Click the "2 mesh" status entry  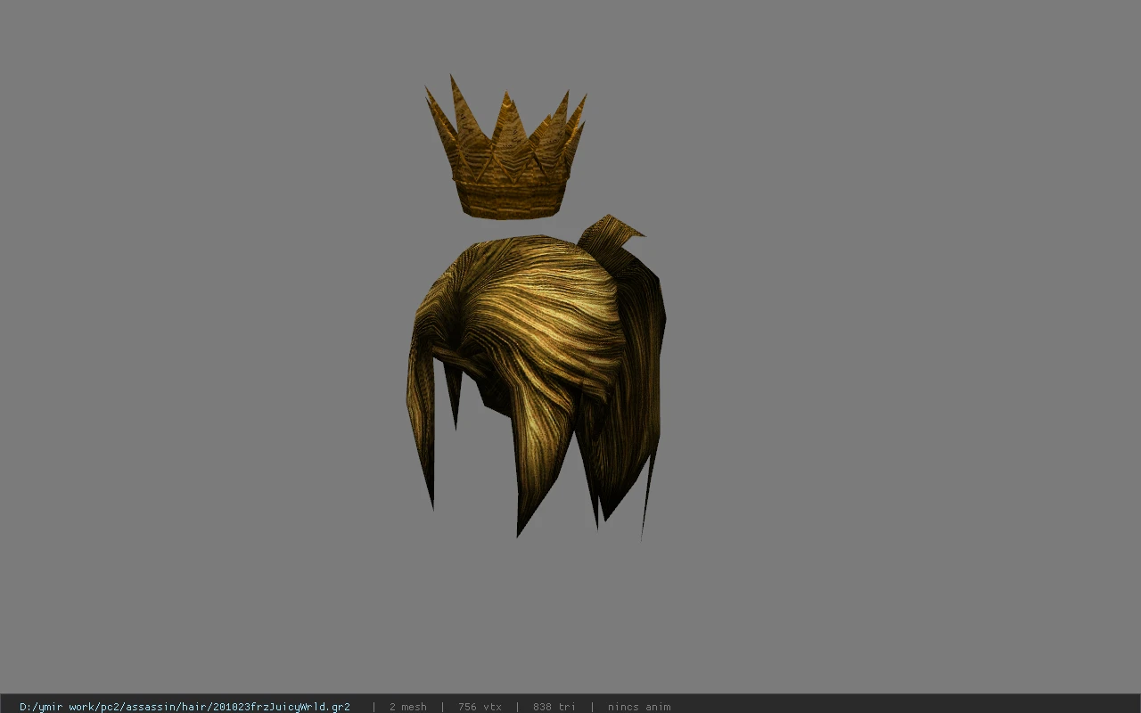[x=407, y=707]
